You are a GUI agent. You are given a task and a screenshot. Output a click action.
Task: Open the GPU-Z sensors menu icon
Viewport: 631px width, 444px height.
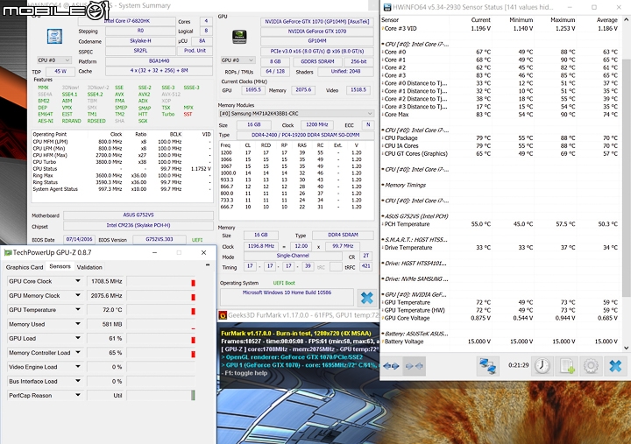pyautogui.click(x=208, y=265)
